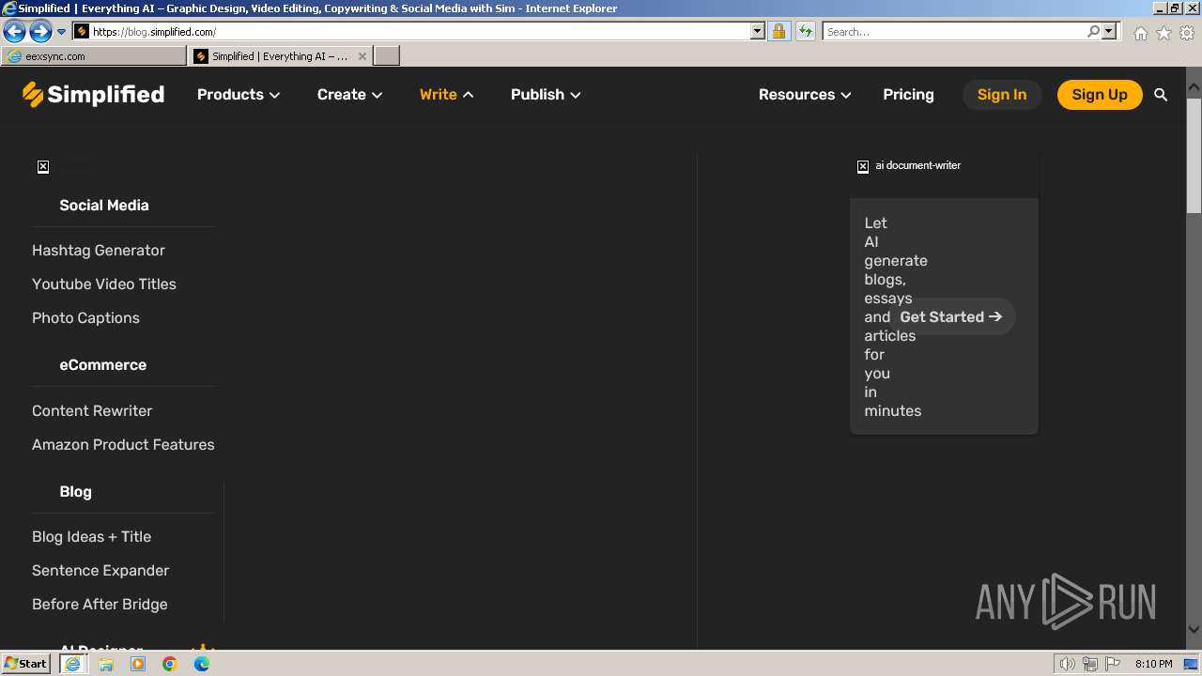Click Get Started on document writer card
The image size is (1202, 676).
pyautogui.click(x=951, y=317)
